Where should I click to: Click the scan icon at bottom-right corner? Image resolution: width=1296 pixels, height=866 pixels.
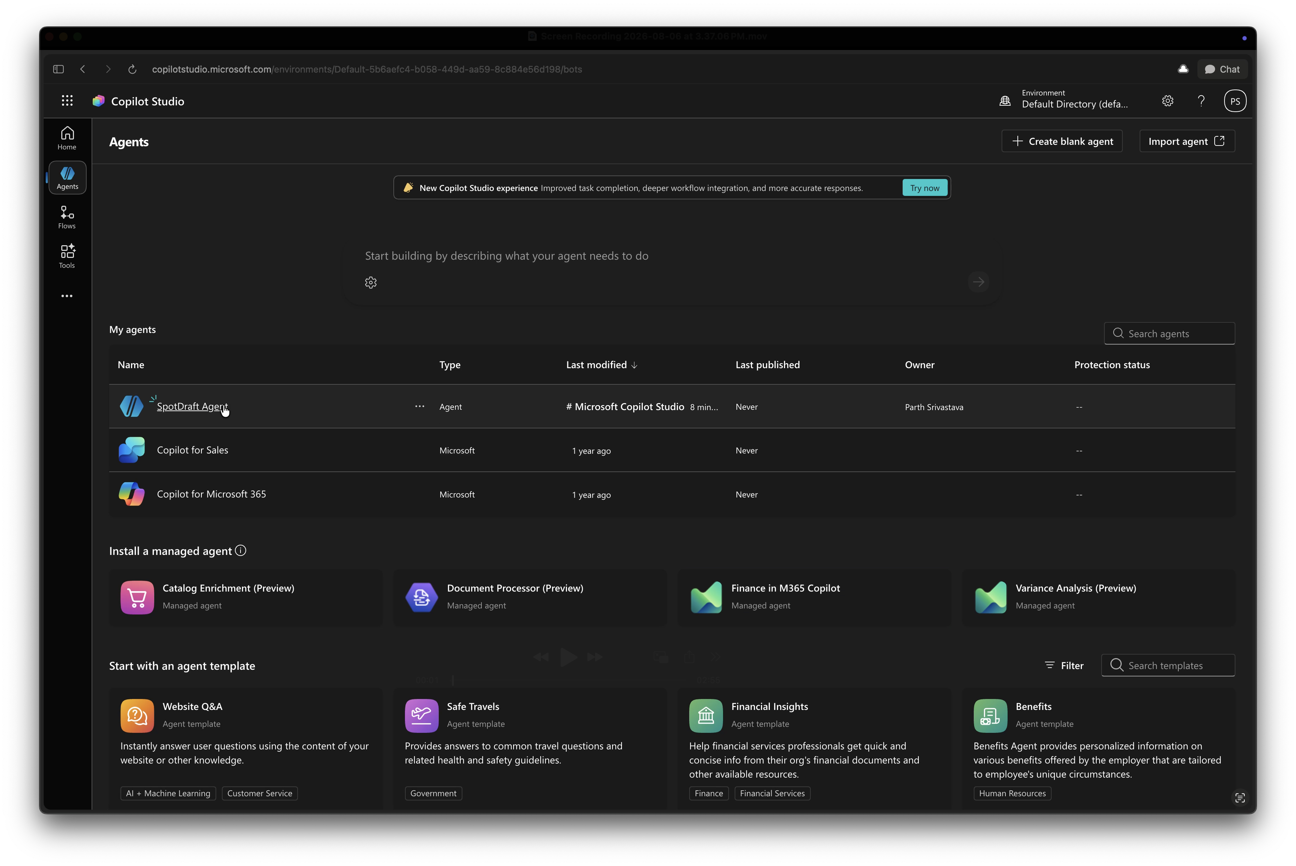tap(1240, 798)
